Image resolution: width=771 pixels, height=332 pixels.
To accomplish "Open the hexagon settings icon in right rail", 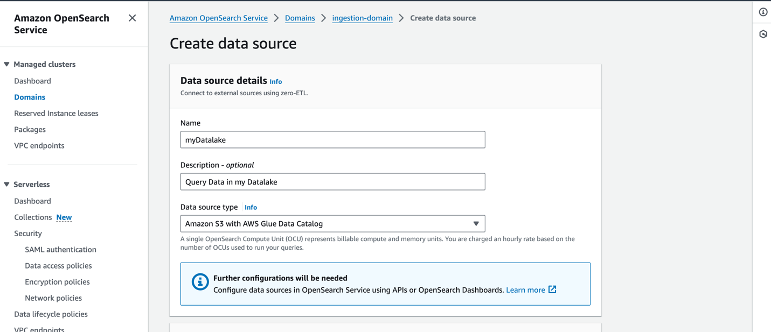I will click(763, 34).
